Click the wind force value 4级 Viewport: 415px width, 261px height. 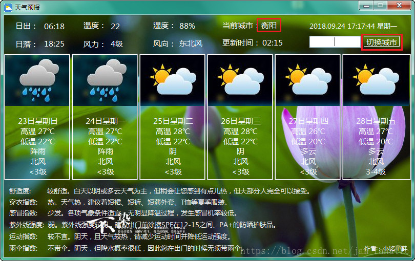click(x=117, y=43)
